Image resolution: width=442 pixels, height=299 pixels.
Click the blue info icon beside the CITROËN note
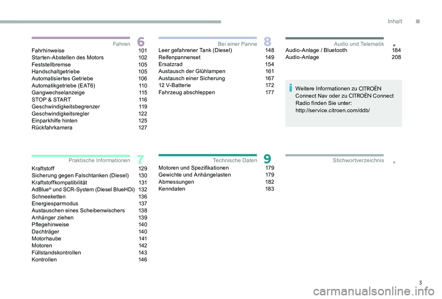(291, 88)
